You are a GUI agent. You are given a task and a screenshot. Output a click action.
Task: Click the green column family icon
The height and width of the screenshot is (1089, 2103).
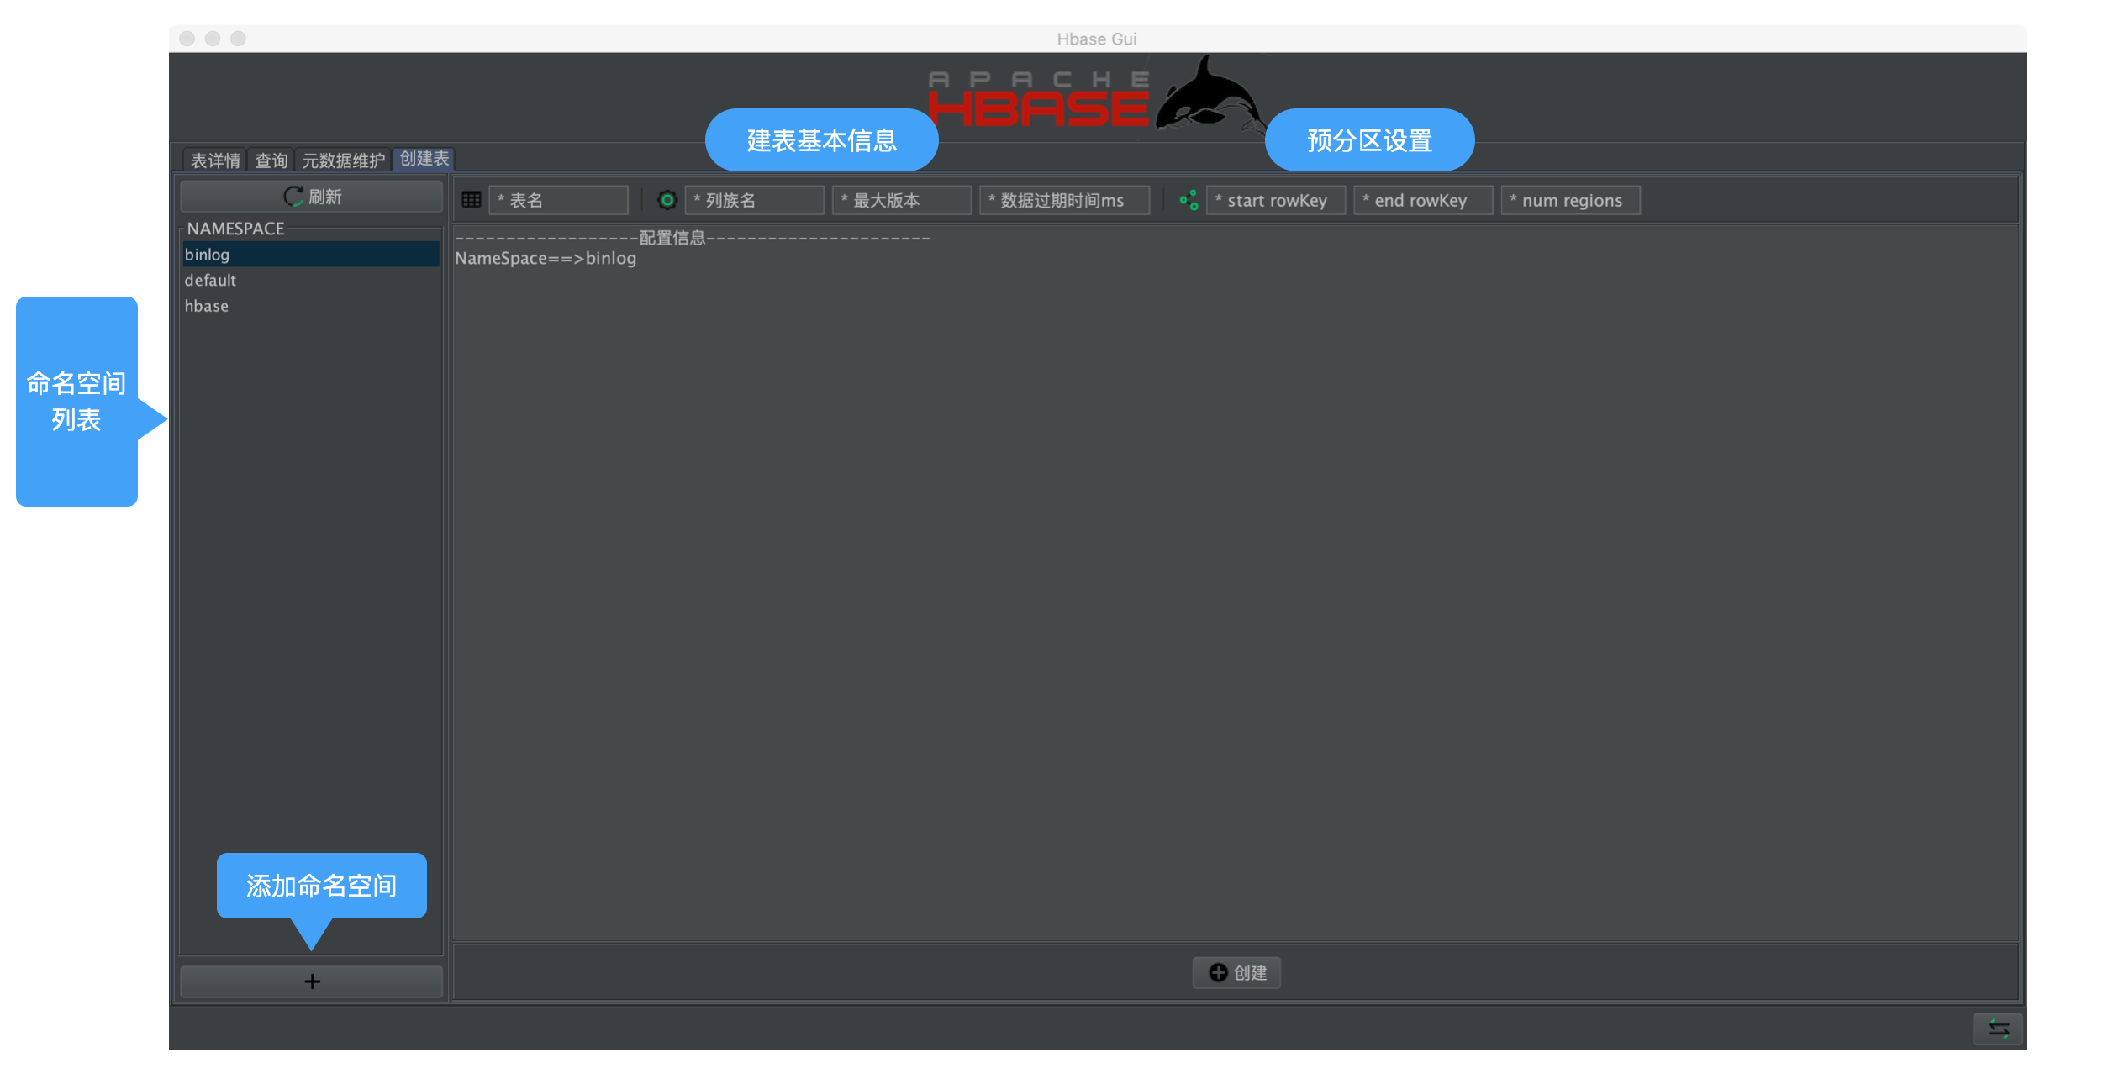pyautogui.click(x=667, y=199)
